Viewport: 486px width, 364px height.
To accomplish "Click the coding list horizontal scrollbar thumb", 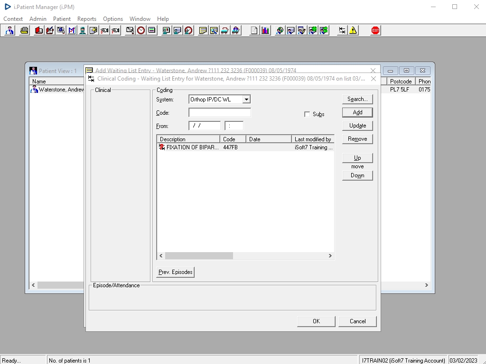I will pos(199,255).
